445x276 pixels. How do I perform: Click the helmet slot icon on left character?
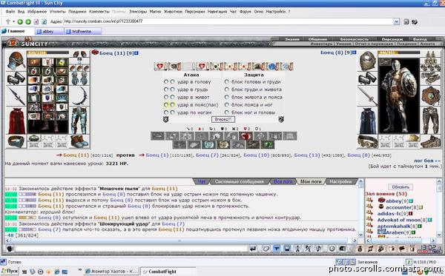coord(16,61)
